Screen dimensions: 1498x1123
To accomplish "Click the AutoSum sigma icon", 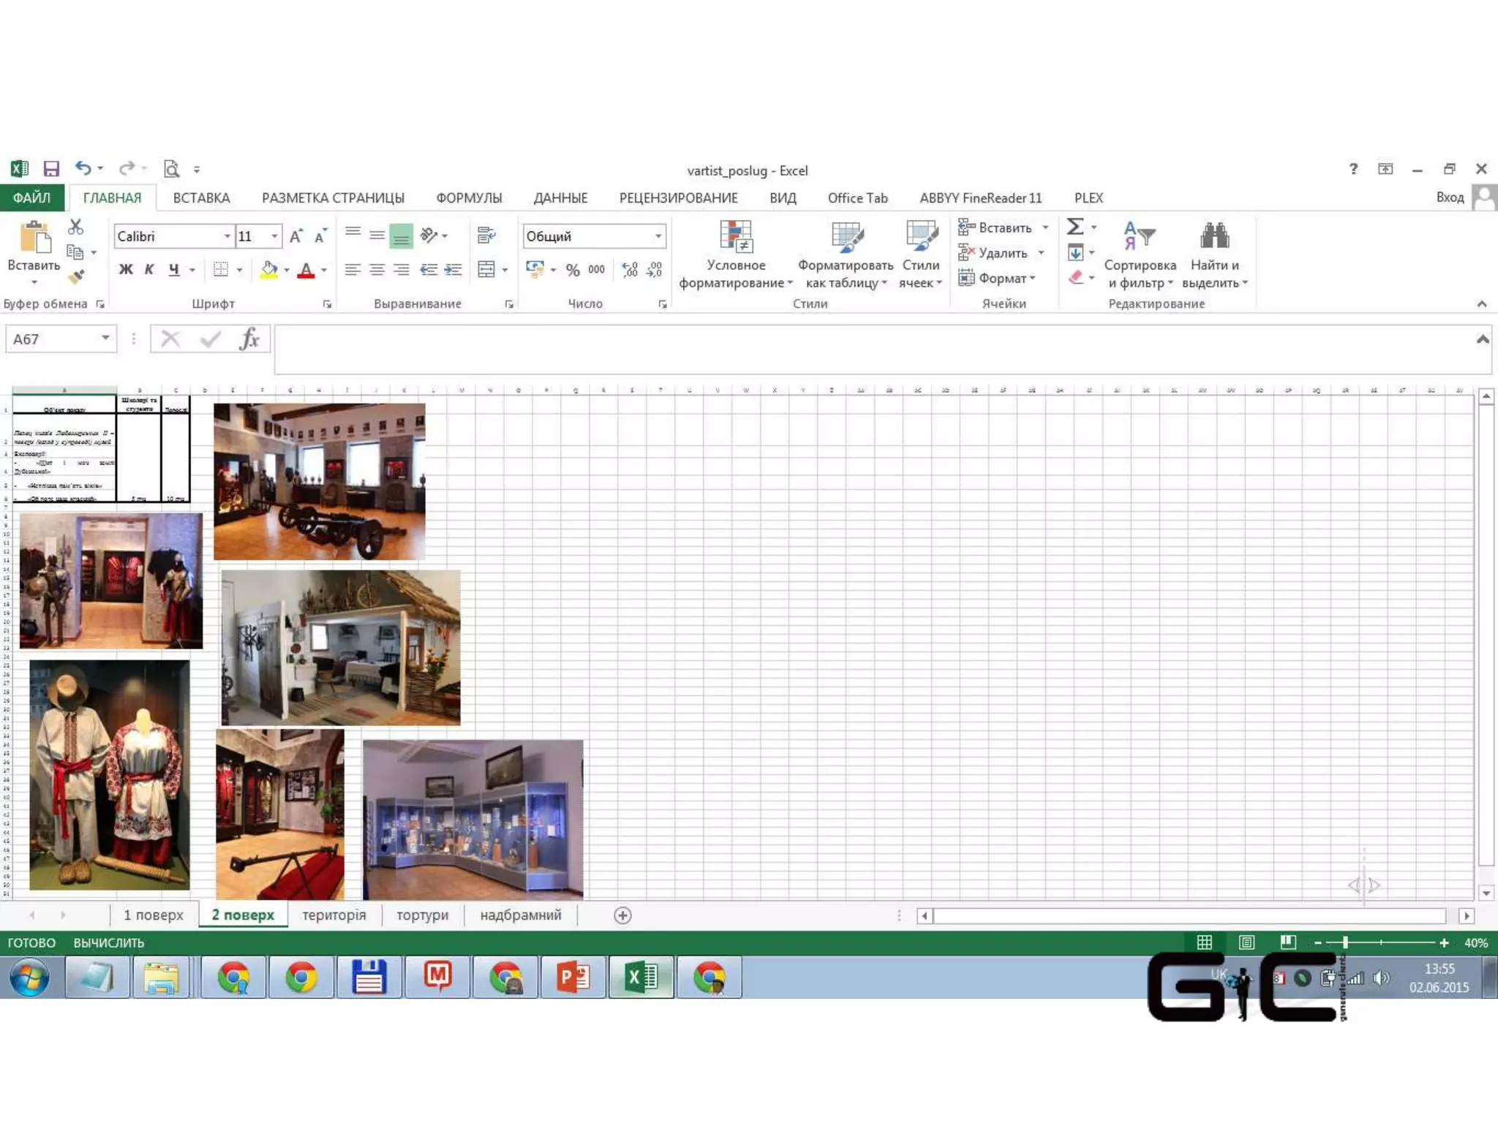I will point(1074,227).
